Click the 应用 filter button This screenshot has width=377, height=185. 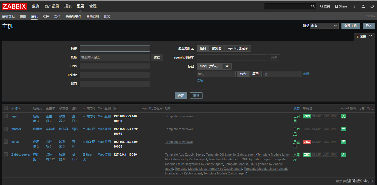tap(181, 96)
